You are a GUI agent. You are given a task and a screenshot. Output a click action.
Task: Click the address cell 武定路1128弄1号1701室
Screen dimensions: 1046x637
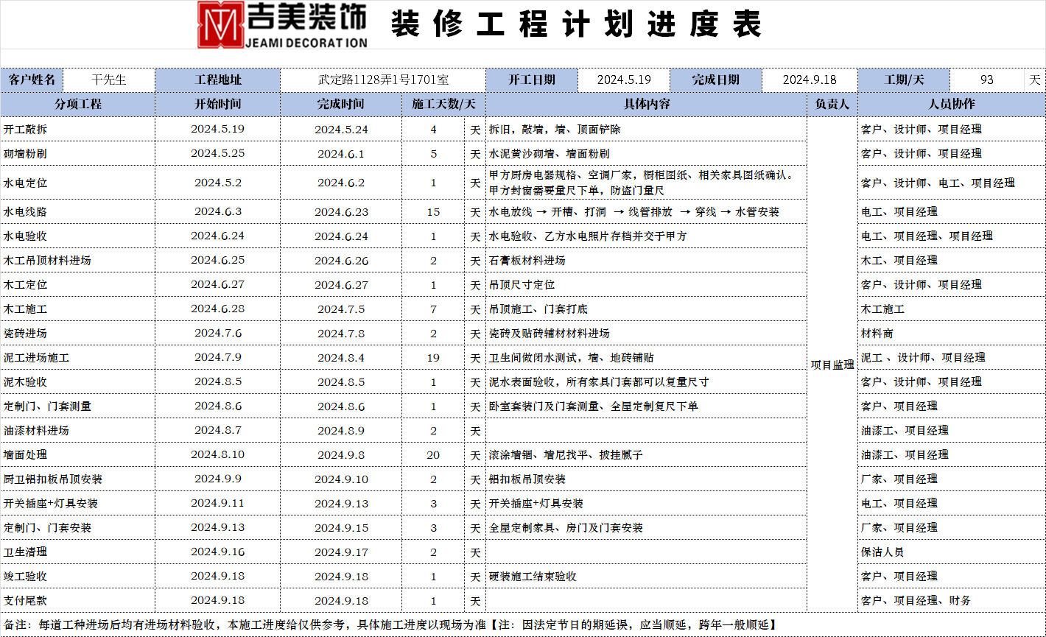pyautogui.click(x=383, y=80)
